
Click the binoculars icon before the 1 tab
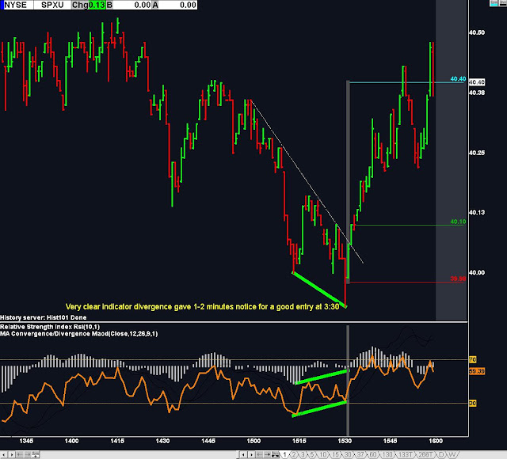[275, 454]
